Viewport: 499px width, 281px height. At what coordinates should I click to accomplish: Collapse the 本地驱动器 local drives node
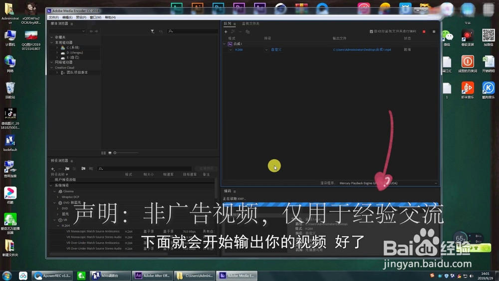pos(51,42)
